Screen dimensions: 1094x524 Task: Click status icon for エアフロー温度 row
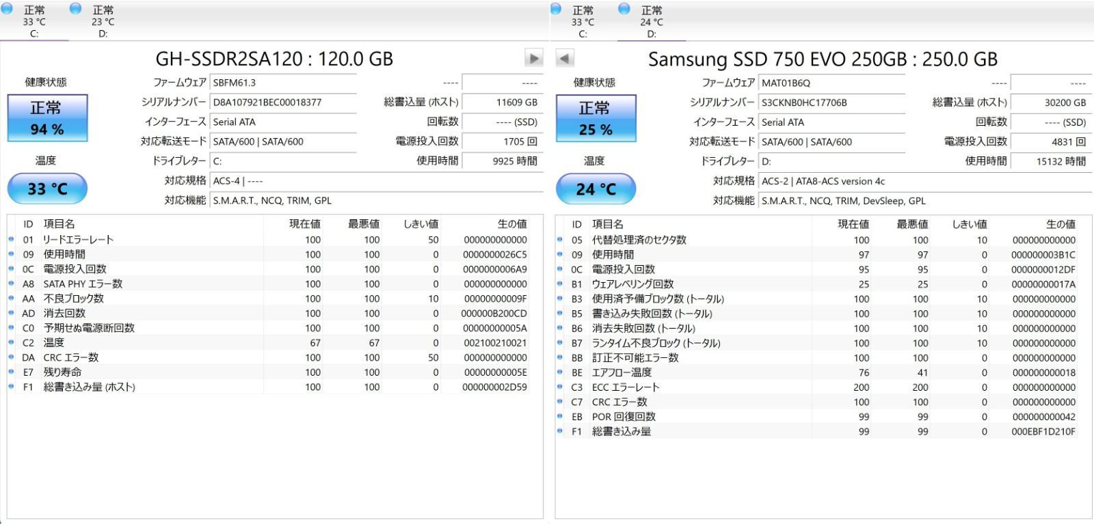tap(559, 372)
